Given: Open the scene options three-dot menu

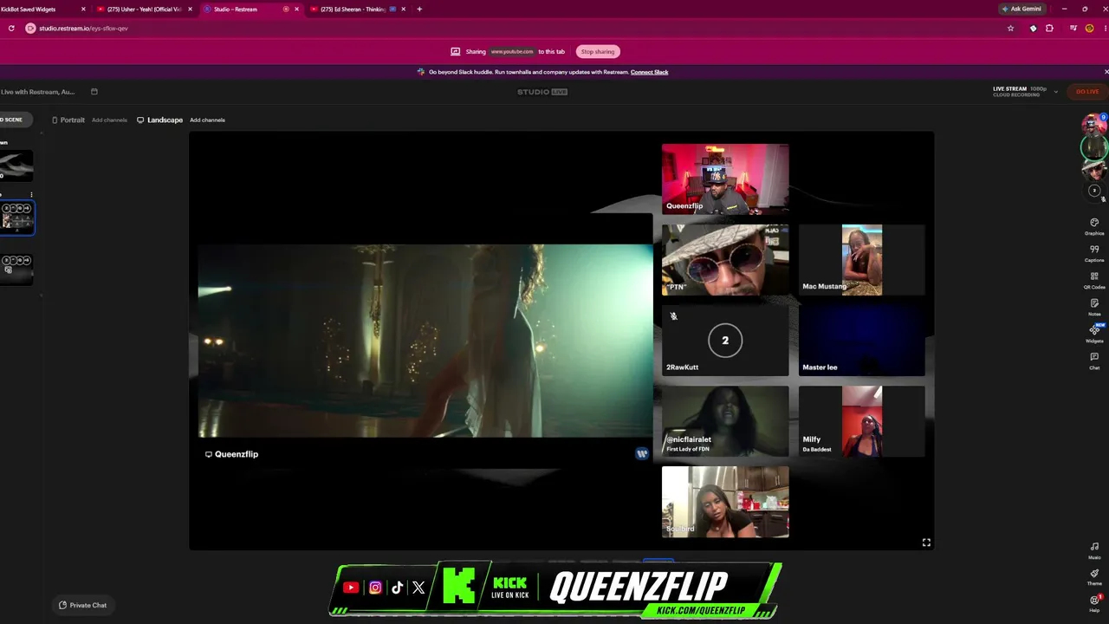Looking at the screenshot, I should (x=31, y=195).
